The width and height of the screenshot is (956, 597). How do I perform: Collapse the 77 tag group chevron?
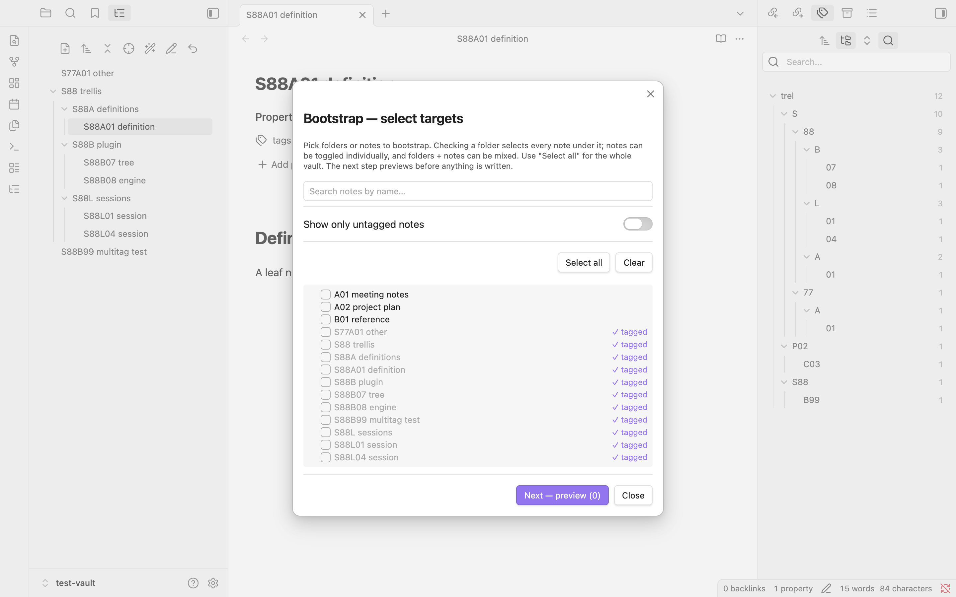tap(795, 293)
